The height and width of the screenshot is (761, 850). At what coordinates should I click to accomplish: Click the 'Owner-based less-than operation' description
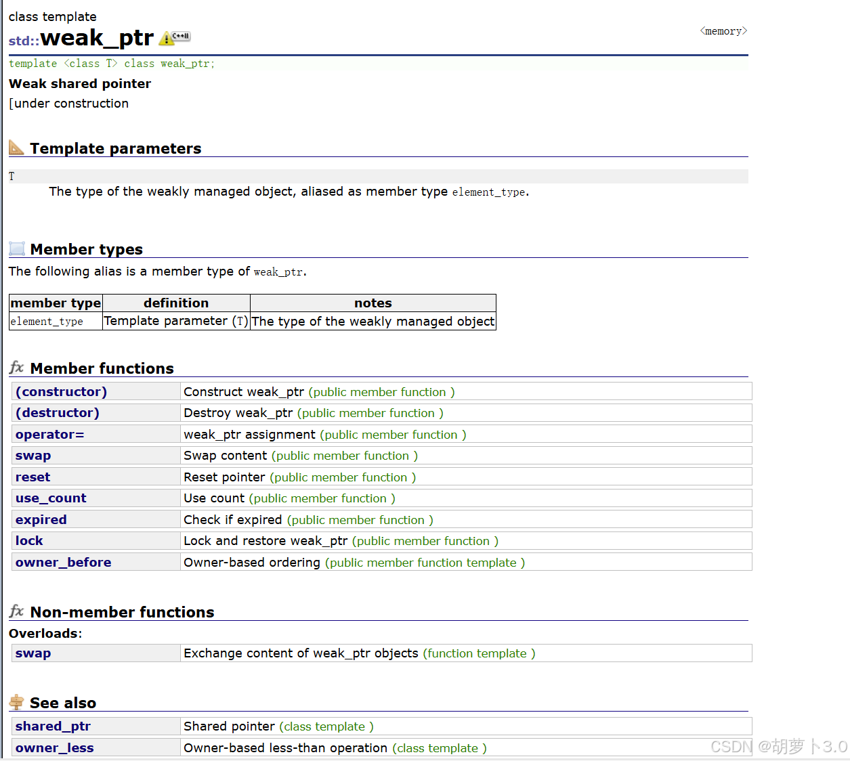pos(285,747)
